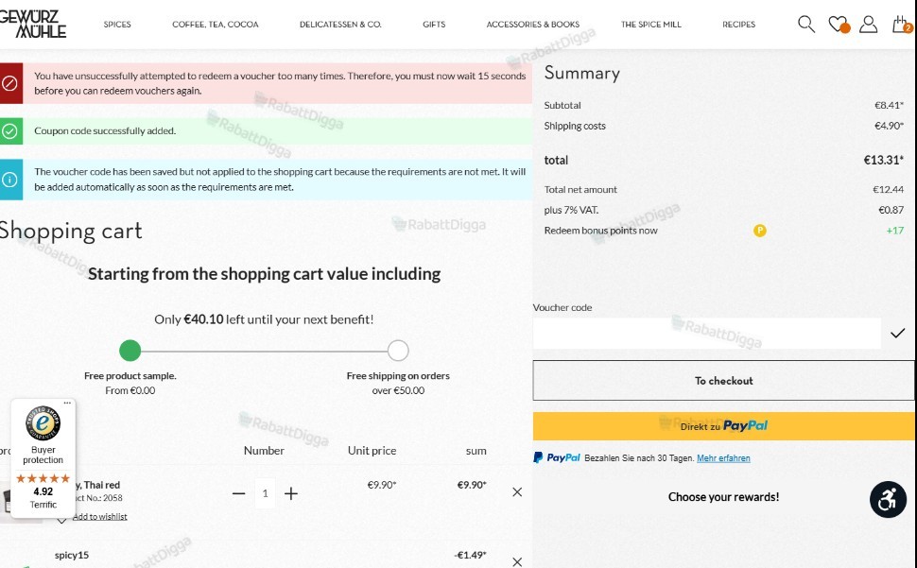Click the Choose your rewards! heading
Image resolution: width=917 pixels, height=568 pixels.
[723, 497]
